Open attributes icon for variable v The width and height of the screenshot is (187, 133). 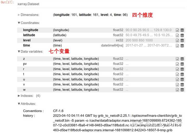[177, 85]
